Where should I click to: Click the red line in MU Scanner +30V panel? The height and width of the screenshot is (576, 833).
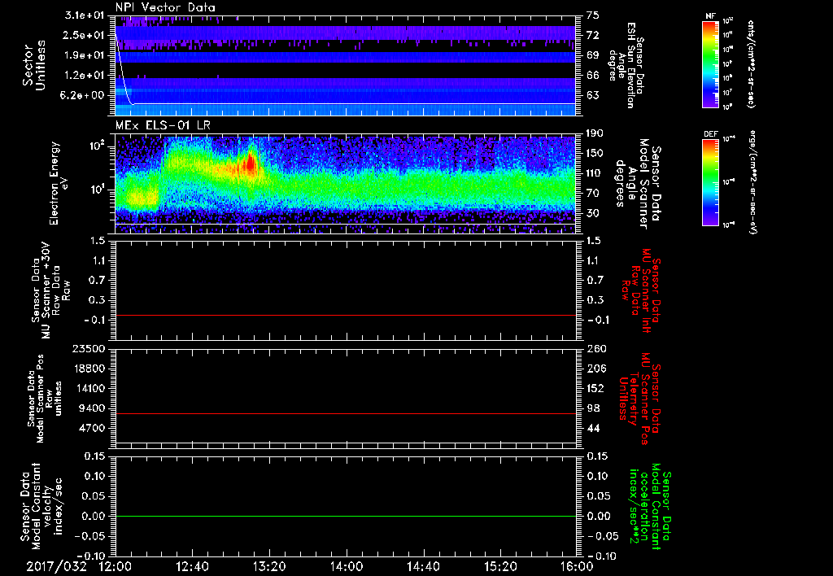coord(345,315)
